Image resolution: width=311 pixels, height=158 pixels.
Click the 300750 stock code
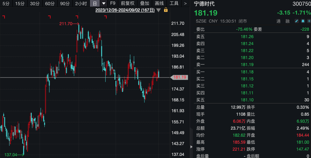(x=302, y=4)
